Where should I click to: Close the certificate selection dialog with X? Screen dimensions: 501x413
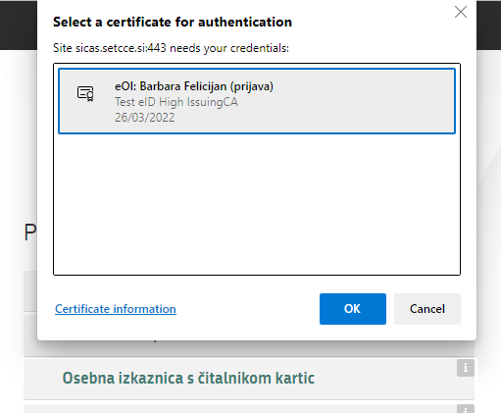[461, 12]
